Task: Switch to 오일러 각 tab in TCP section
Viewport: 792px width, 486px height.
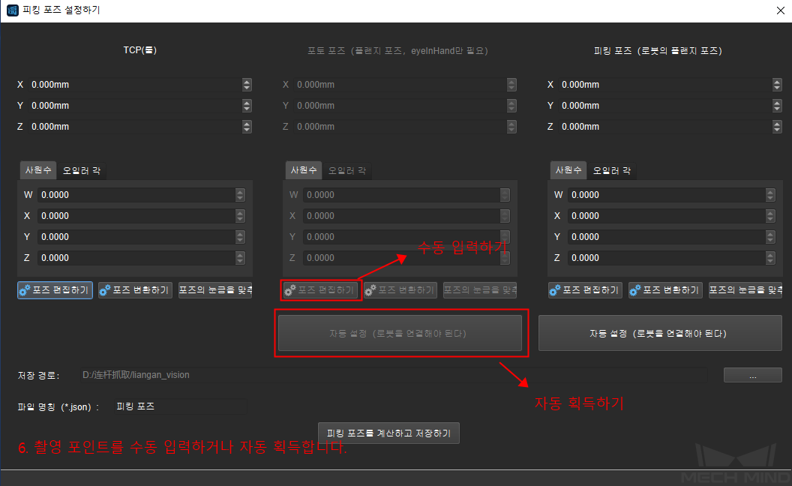Action: coord(82,171)
